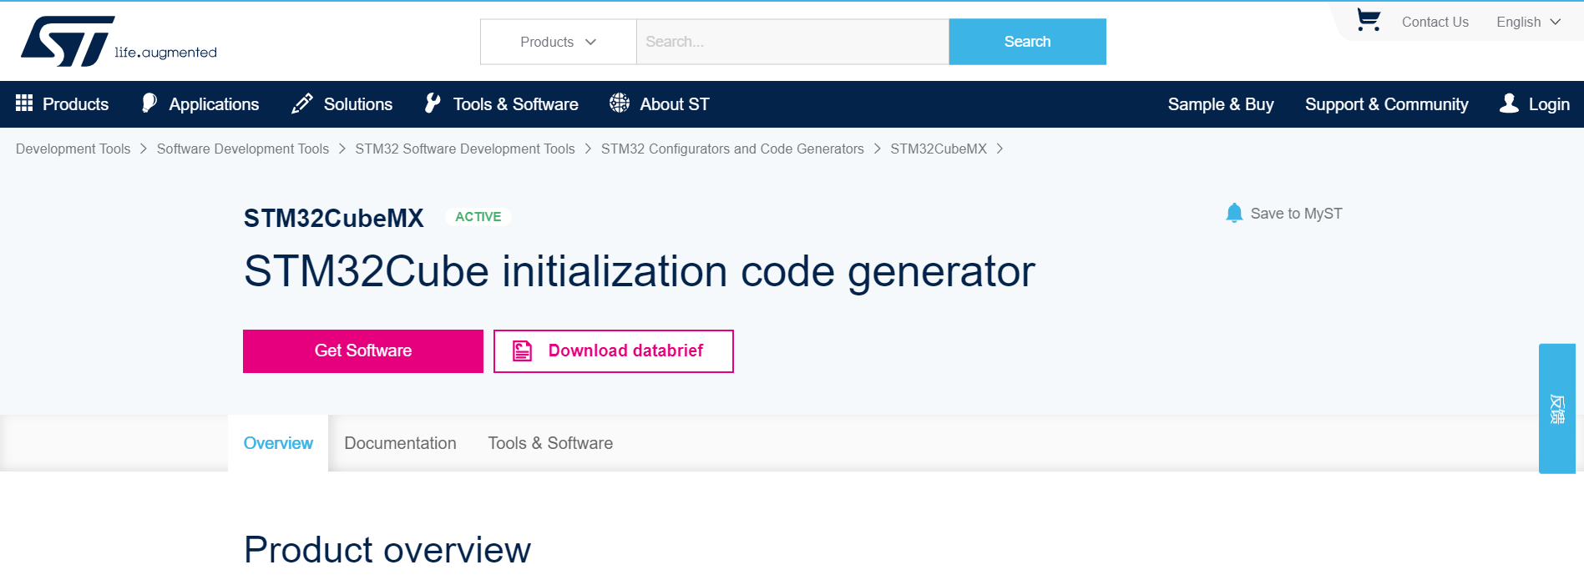Open the blue feedback side tab

[x=1557, y=409]
